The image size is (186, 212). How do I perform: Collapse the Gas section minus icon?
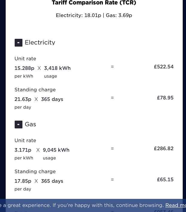18,125
